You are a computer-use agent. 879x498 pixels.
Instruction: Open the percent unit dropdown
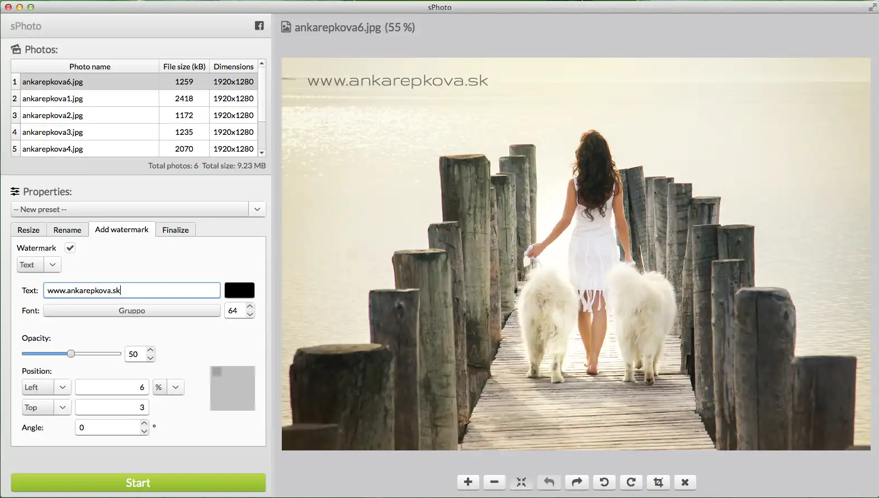(176, 387)
